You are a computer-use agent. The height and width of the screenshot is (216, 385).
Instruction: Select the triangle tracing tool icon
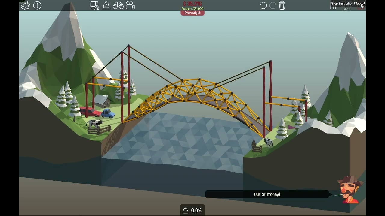106,5
